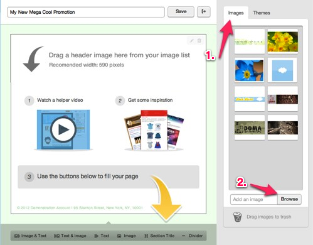Select the blue flower thumbnail
The height and width of the screenshot is (245, 313).
pyautogui.click(x=249, y=70)
